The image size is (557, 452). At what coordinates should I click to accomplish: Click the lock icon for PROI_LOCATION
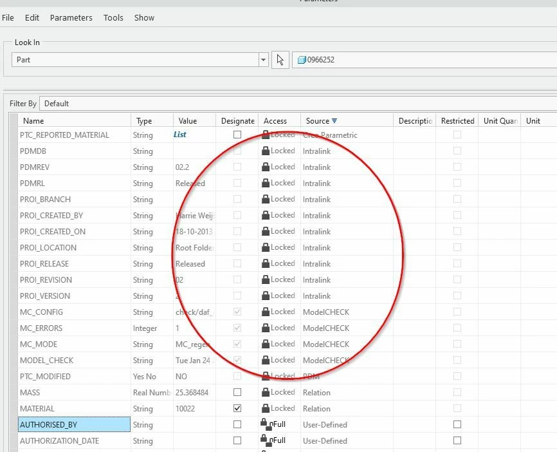coord(266,247)
